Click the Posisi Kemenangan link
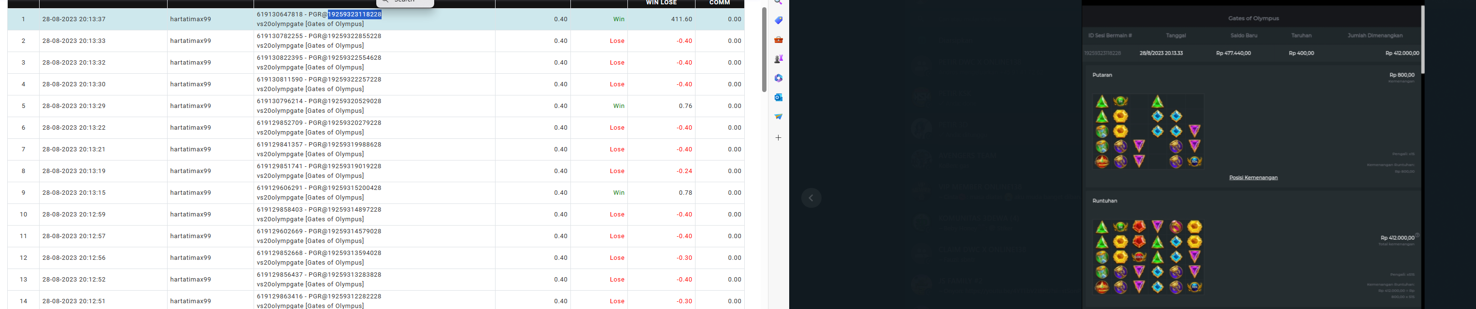 [1253, 177]
